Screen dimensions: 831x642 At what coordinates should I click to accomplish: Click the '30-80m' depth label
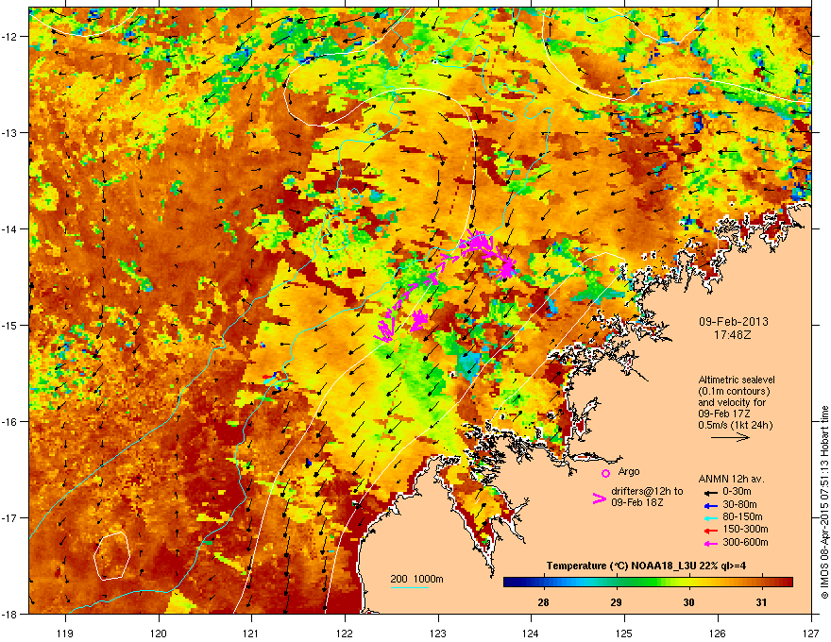739,505
